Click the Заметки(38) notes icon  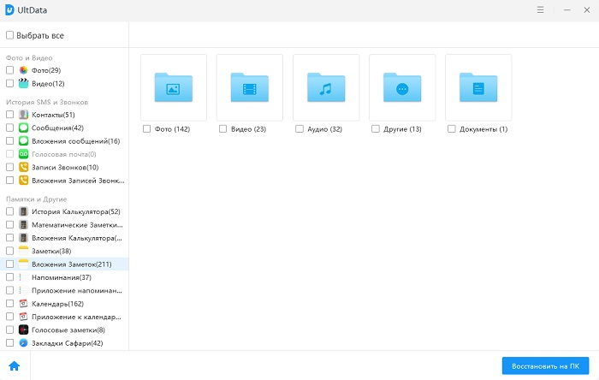coord(24,251)
